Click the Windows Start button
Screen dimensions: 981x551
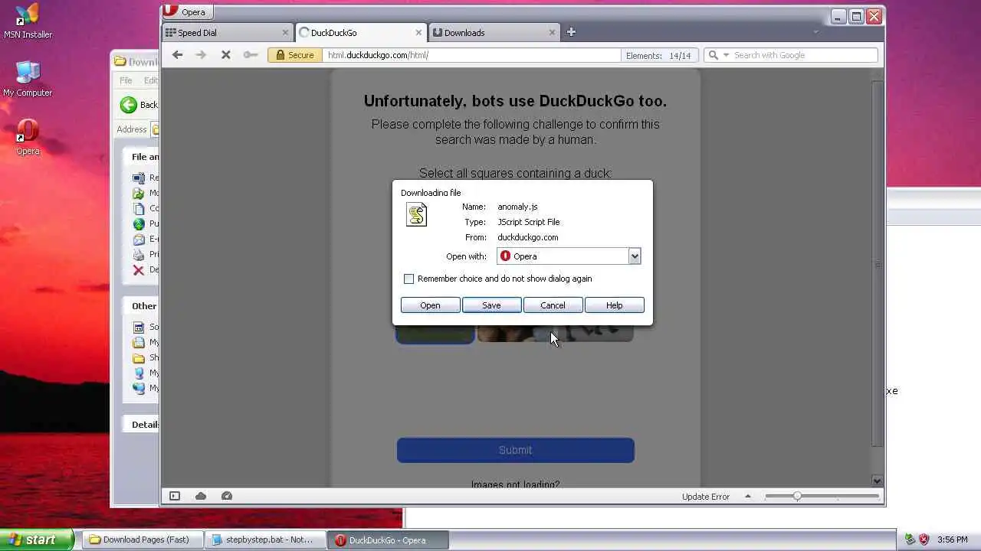pyautogui.click(x=37, y=540)
